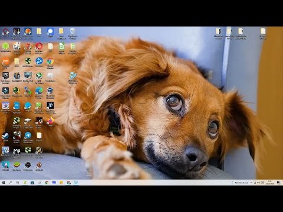Open the Windows Start menu
The width and height of the screenshot is (283, 212).
point(4,183)
